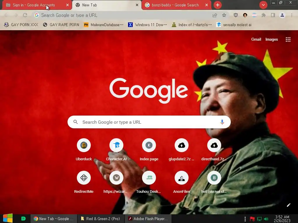Click the share page icon in address bar
298x223 pixels.
click(215, 15)
